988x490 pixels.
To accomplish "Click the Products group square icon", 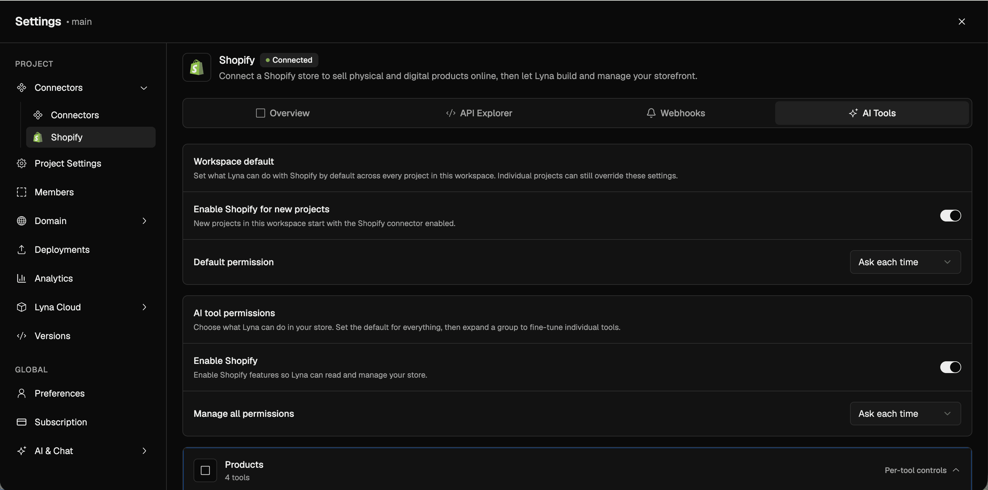I will click(x=205, y=470).
